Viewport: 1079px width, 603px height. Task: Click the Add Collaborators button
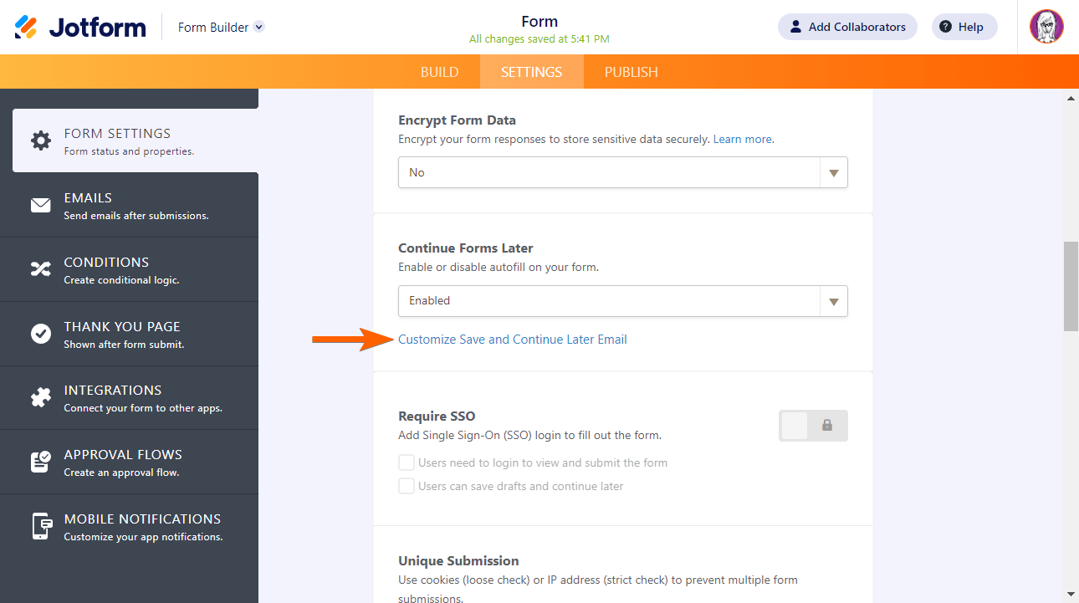point(846,27)
